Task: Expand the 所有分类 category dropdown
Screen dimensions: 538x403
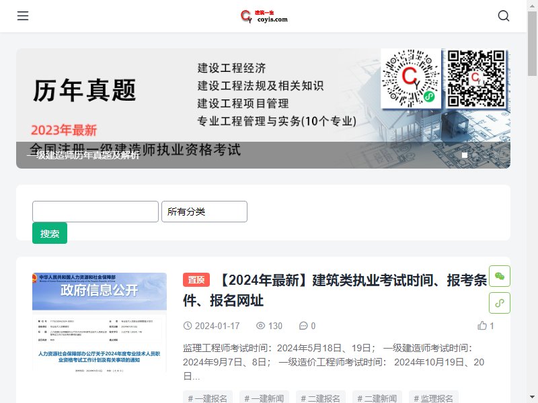Action: tap(204, 212)
